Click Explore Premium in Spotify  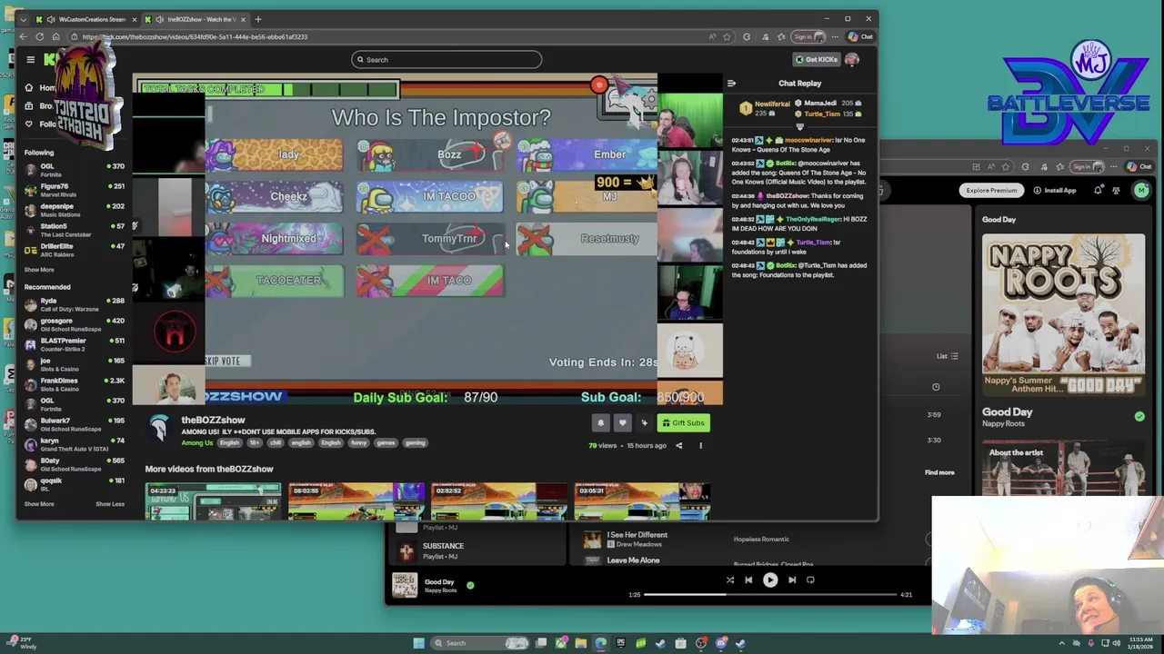[991, 191]
